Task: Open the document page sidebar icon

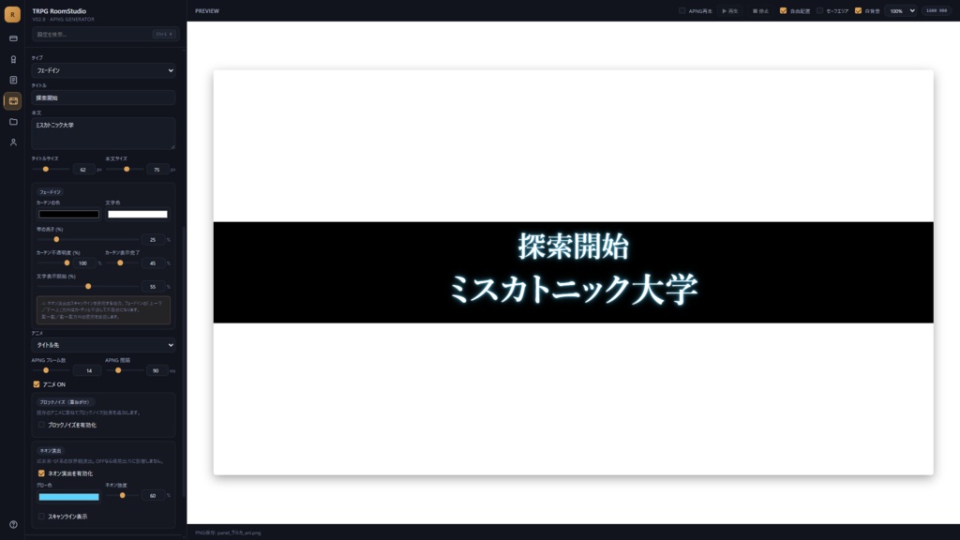Action: coord(13,81)
